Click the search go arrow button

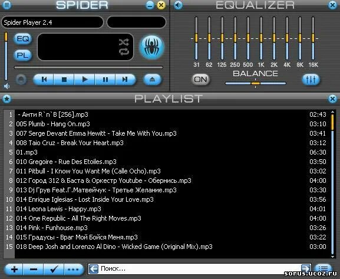pyautogui.click(x=306, y=269)
